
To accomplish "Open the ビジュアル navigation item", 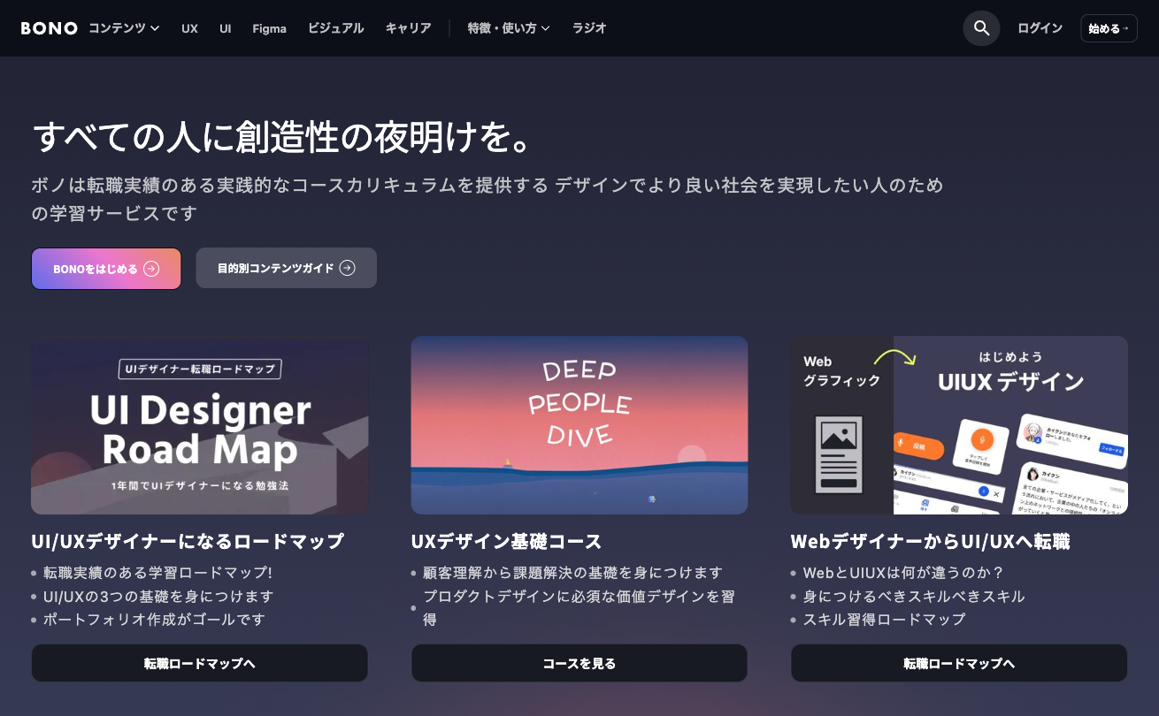I will pos(335,28).
